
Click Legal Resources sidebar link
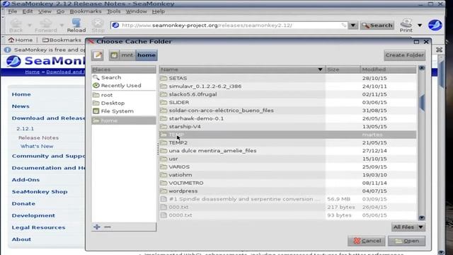point(38,227)
